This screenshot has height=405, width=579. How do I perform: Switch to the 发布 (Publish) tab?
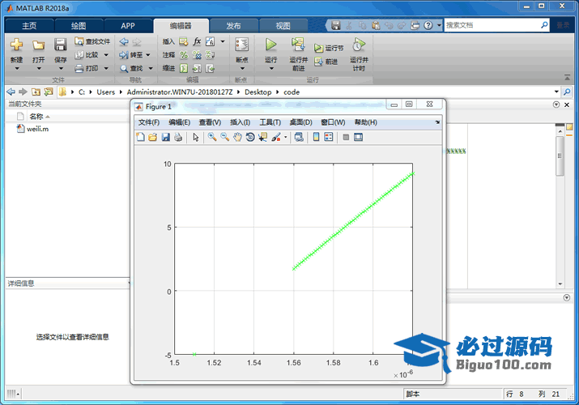coord(233,26)
